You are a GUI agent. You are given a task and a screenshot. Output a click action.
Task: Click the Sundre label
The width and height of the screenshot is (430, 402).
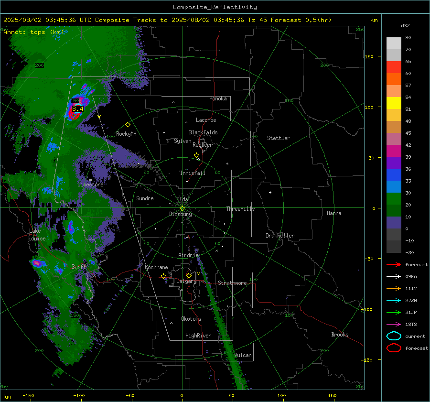[x=145, y=198]
